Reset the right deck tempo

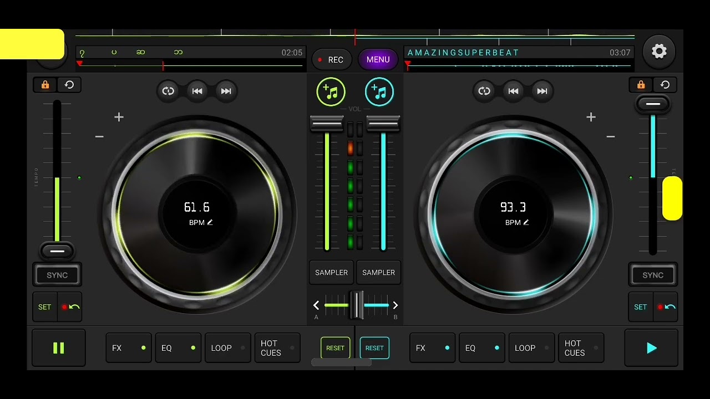(665, 85)
